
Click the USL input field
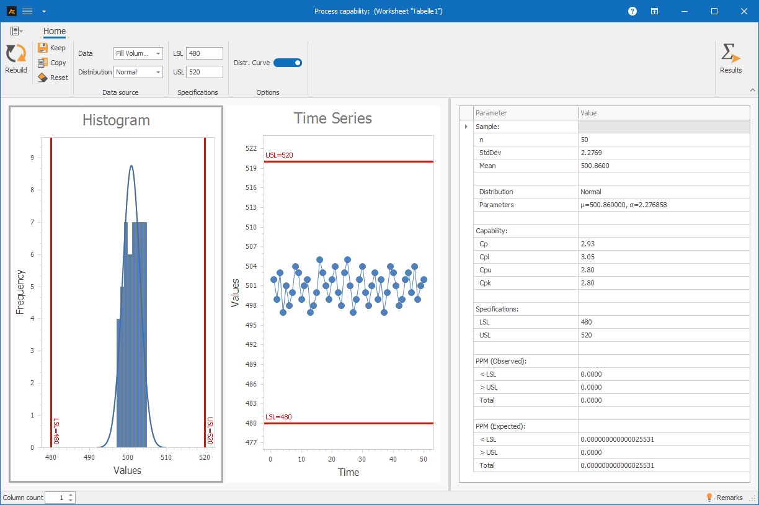pyautogui.click(x=204, y=73)
